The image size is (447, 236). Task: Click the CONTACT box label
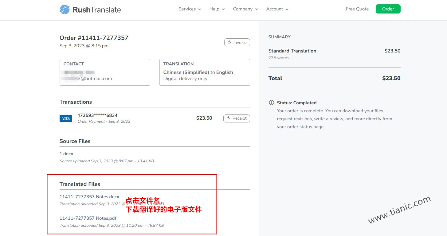coord(73,64)
